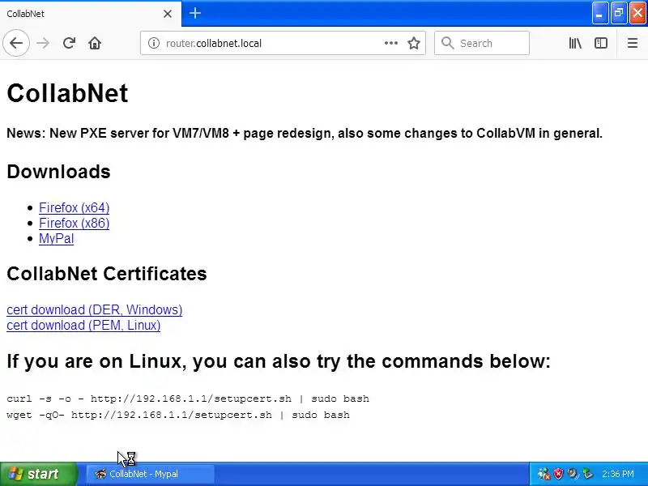Open the hamburger application menu
Screen dimensions: 648x486
point(633,43)
